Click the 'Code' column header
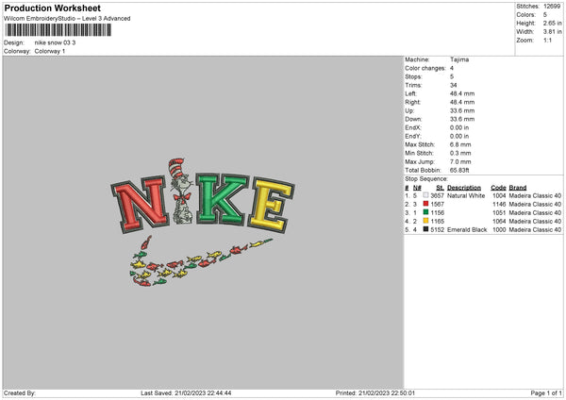This screenshot has height=400, width=566. pyautogui.click(x=498, y=188)
